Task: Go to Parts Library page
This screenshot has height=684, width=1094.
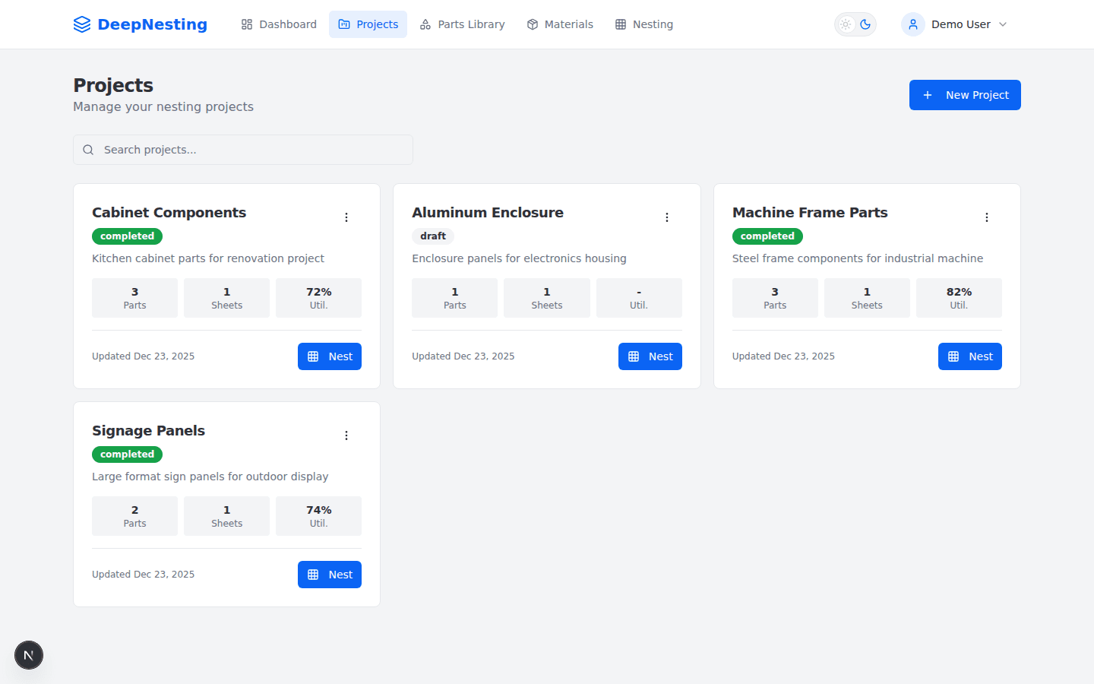Action: [462, 24]
